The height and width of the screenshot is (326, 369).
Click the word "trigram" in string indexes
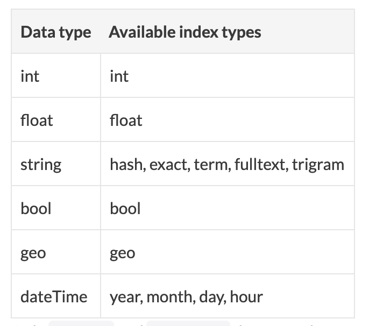tap(318, 164)
